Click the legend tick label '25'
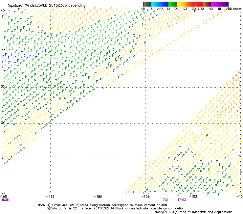The height and width of the screenshot is (214, 243). [186, 9]
